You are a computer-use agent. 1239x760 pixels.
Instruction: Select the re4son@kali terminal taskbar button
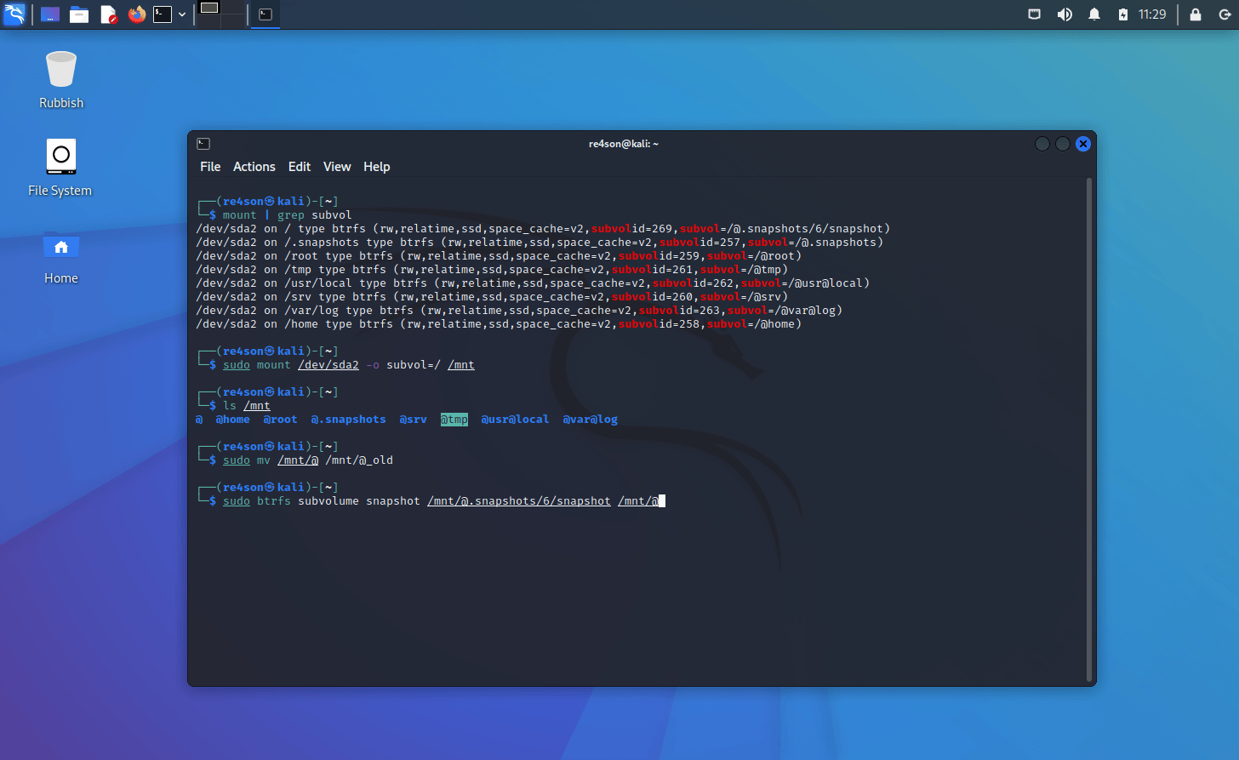[x=265, y=14]
